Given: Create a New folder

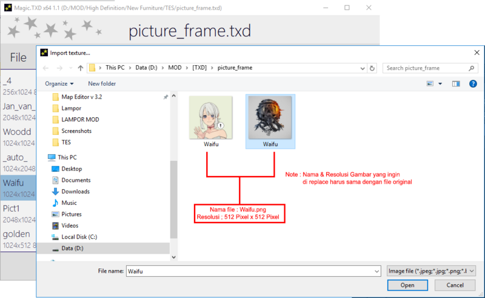Looking at the screenshot, I should 102,83.
